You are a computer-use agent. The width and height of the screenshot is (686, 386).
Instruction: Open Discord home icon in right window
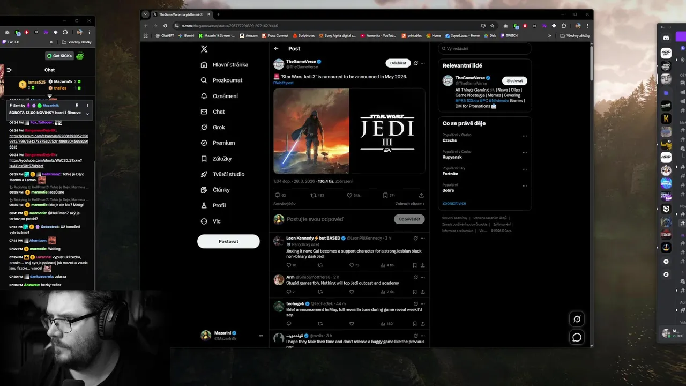pyautogui.click(x=666, y=38)
